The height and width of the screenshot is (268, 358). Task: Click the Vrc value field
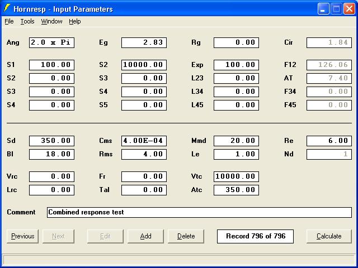pos(51,176)
